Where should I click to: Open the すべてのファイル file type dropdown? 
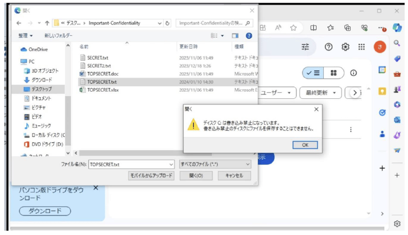pos(215,164)
